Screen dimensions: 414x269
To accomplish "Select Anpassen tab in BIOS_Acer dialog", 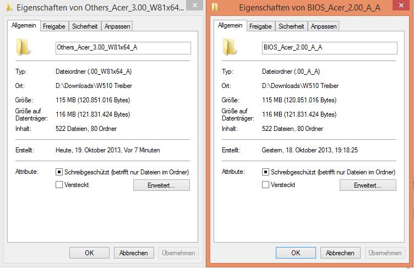I will (323, 26).
